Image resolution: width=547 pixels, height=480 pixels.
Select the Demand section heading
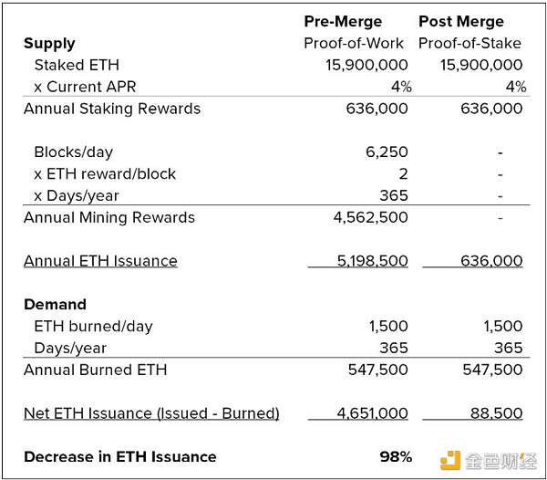point(55,304)
